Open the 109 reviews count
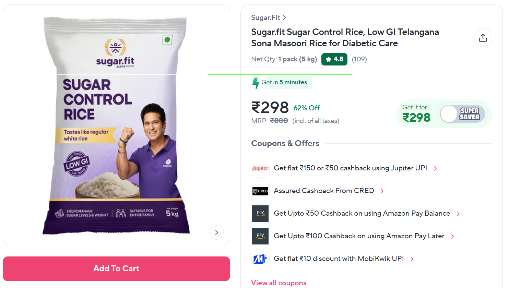 click(x=359, y=59)
